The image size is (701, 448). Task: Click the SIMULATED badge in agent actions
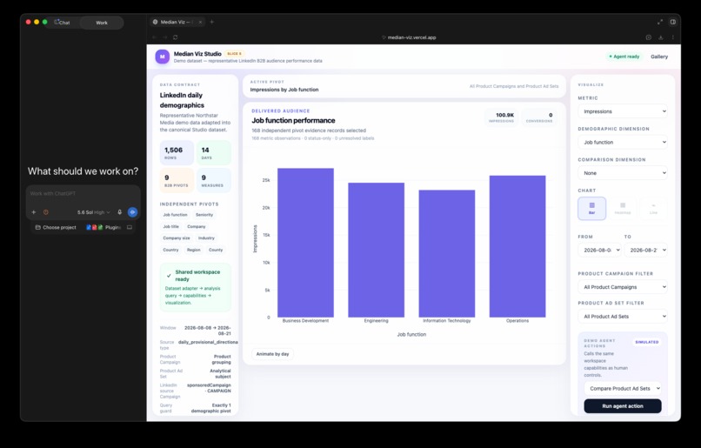click(646, 342)
